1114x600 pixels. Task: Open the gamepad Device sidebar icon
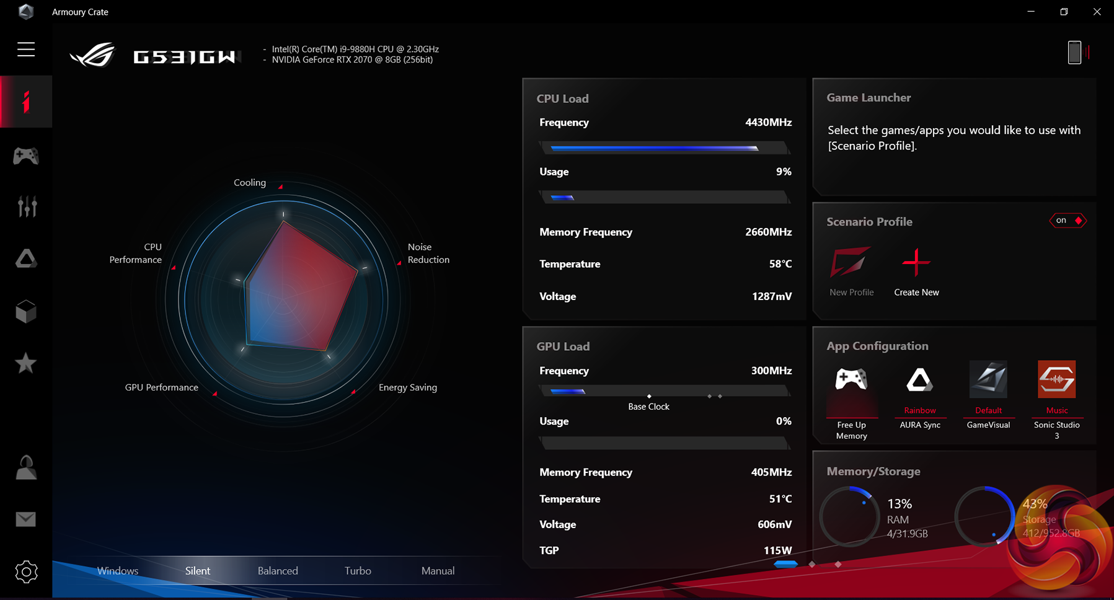pos(26,156)
